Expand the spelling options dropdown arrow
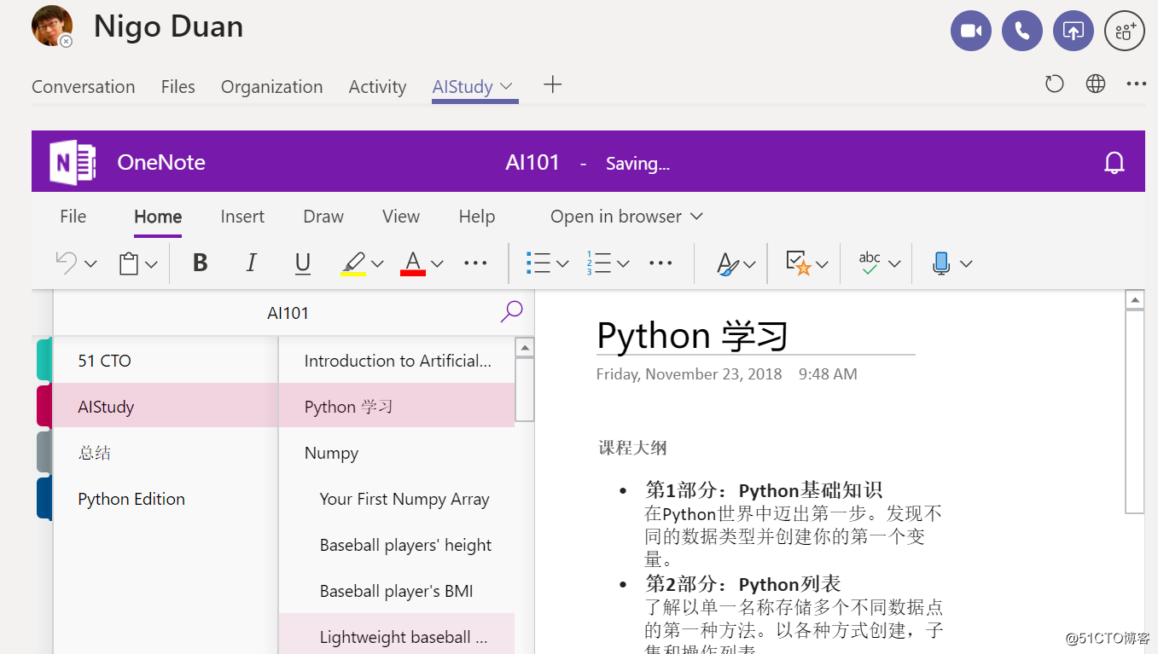1158x654 pixels. [x=894, y=264]
